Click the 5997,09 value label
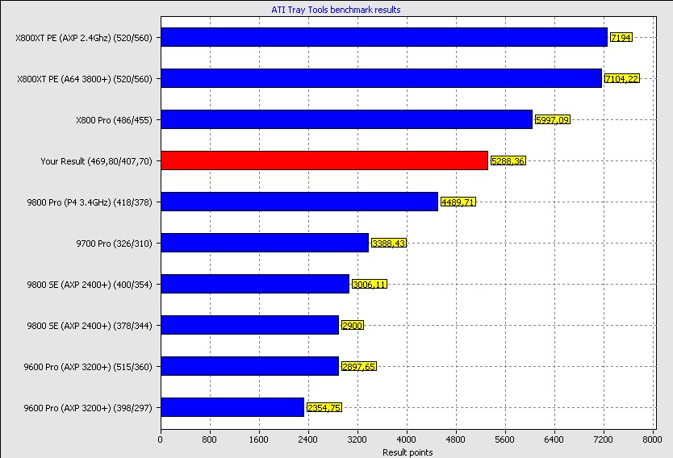Image resolution: width=673 pixels, height=458 pixels. [x=553, y=119]
